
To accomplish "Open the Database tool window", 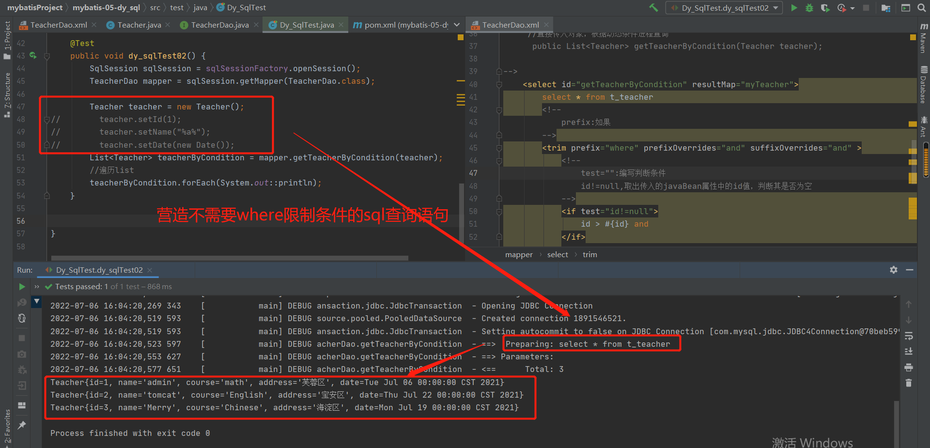I will (924, 85).
